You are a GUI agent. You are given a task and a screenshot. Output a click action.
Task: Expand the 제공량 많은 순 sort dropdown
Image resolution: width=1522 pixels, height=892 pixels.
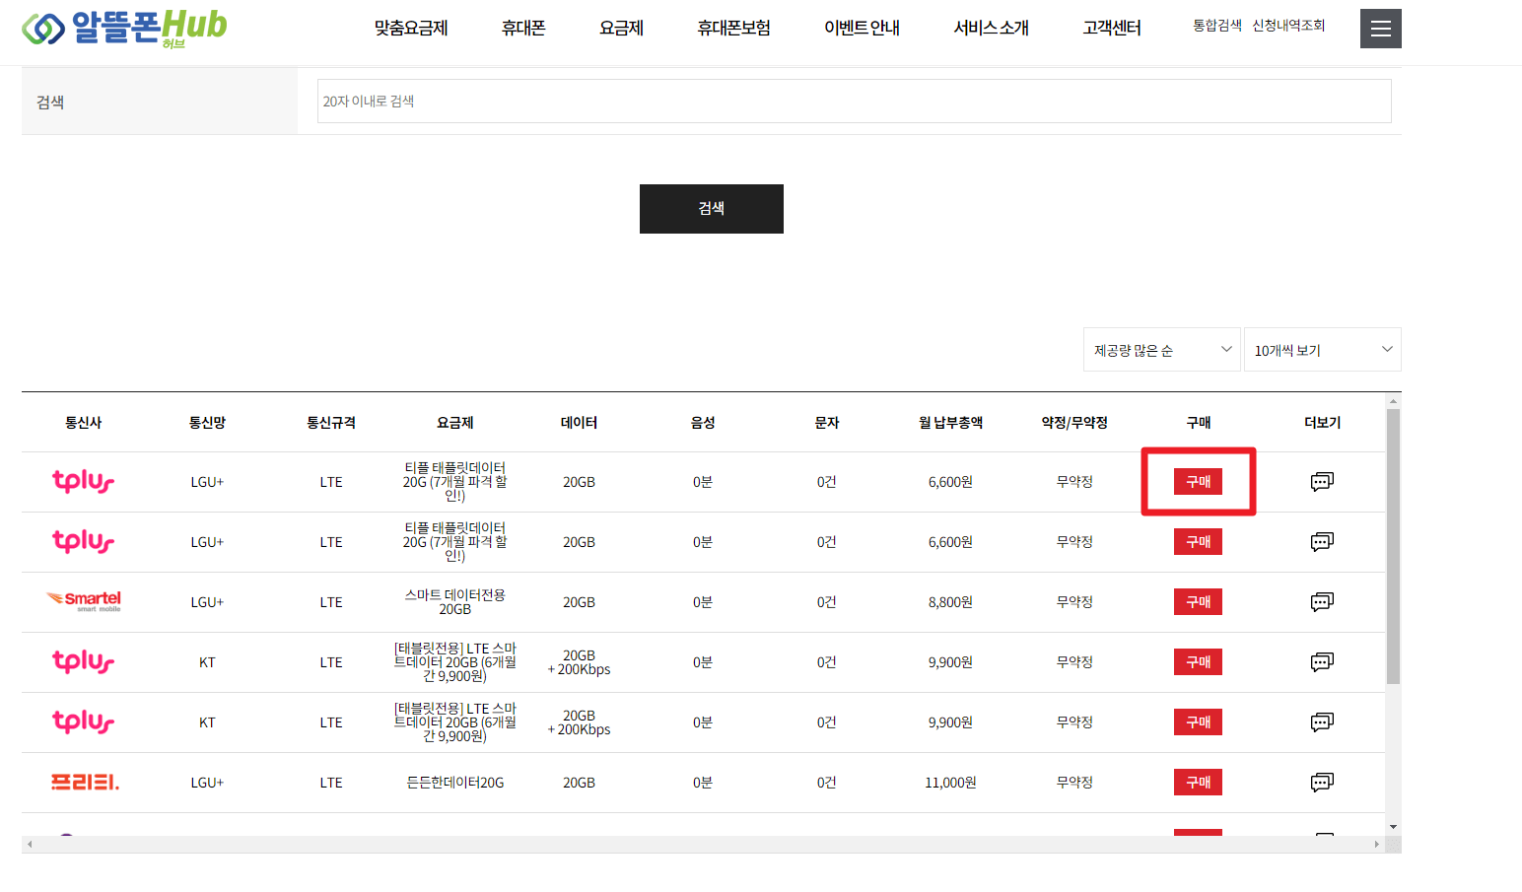1162,350
